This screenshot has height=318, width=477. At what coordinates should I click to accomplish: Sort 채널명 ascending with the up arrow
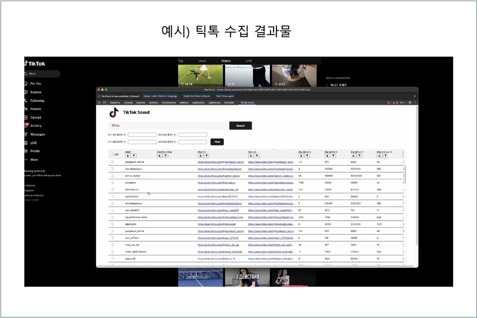tap(127, 155)
